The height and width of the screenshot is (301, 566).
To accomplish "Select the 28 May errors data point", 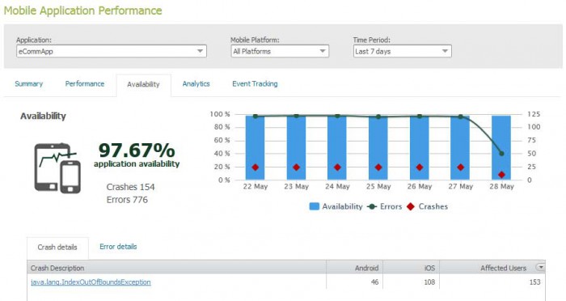I will pos(501,154).
